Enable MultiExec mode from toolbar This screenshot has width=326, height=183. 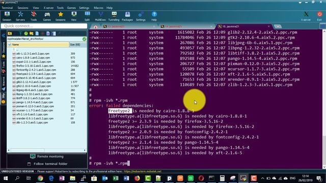click(100, 16)
